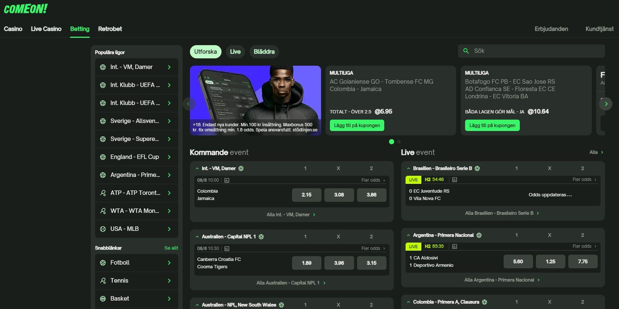This screenshot has width=619, height=309.
Task: Open the Retrobet tab
Action: [x=110, y=29]
